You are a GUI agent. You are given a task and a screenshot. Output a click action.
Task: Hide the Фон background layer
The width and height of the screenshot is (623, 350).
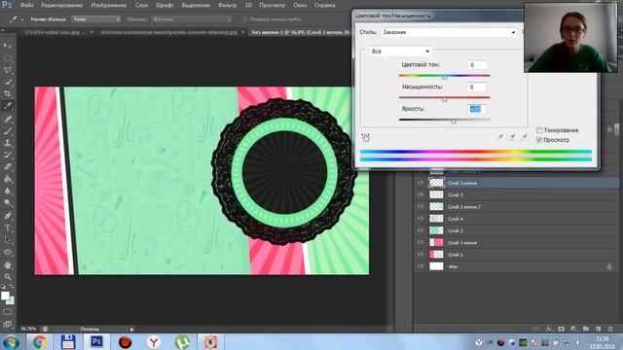point(421,266)
